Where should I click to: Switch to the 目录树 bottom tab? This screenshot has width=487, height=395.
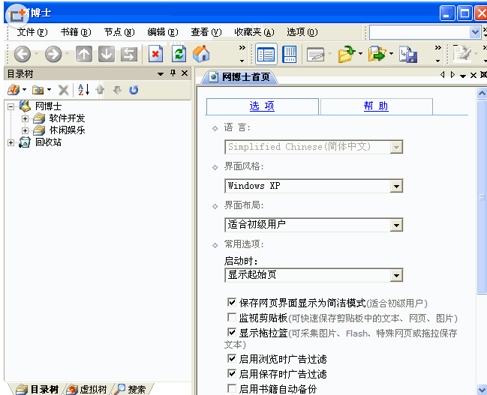(37, 389)
